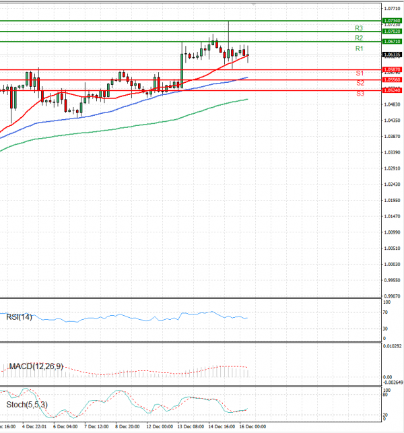Click the 1.00510 price axis value
This screenshot has width=404, height=433.
pos(392,248)
